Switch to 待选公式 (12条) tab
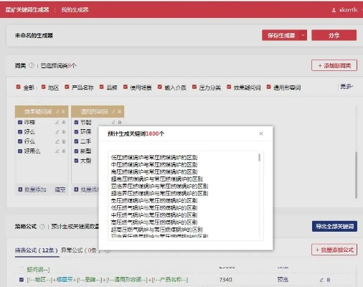This screenshot has width=363, height=287. tap(37, 250)
